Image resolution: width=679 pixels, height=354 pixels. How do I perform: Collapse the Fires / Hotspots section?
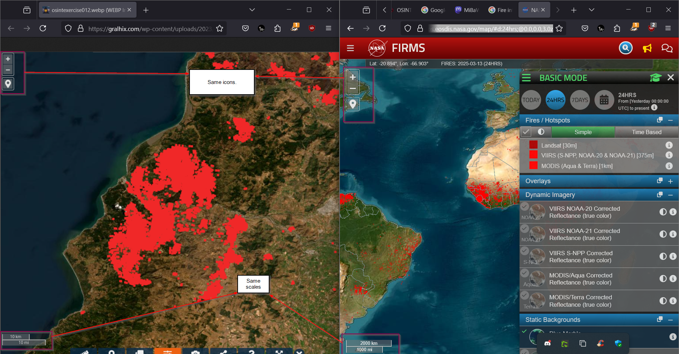(670, 120)
